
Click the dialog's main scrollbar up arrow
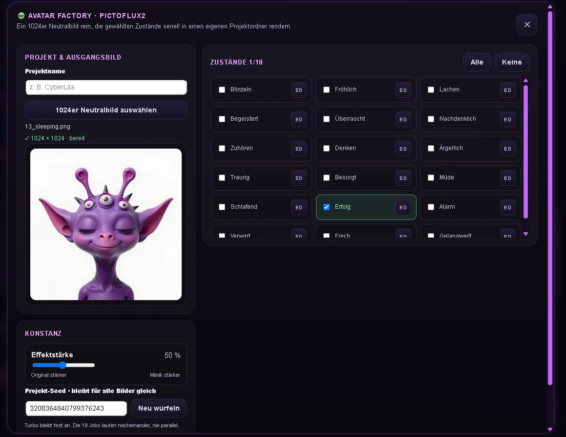(x=550, y=6)
